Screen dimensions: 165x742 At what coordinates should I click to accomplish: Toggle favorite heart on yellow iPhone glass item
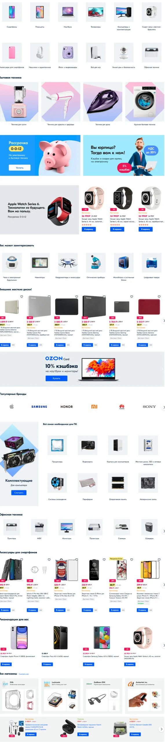click(159, 559)
